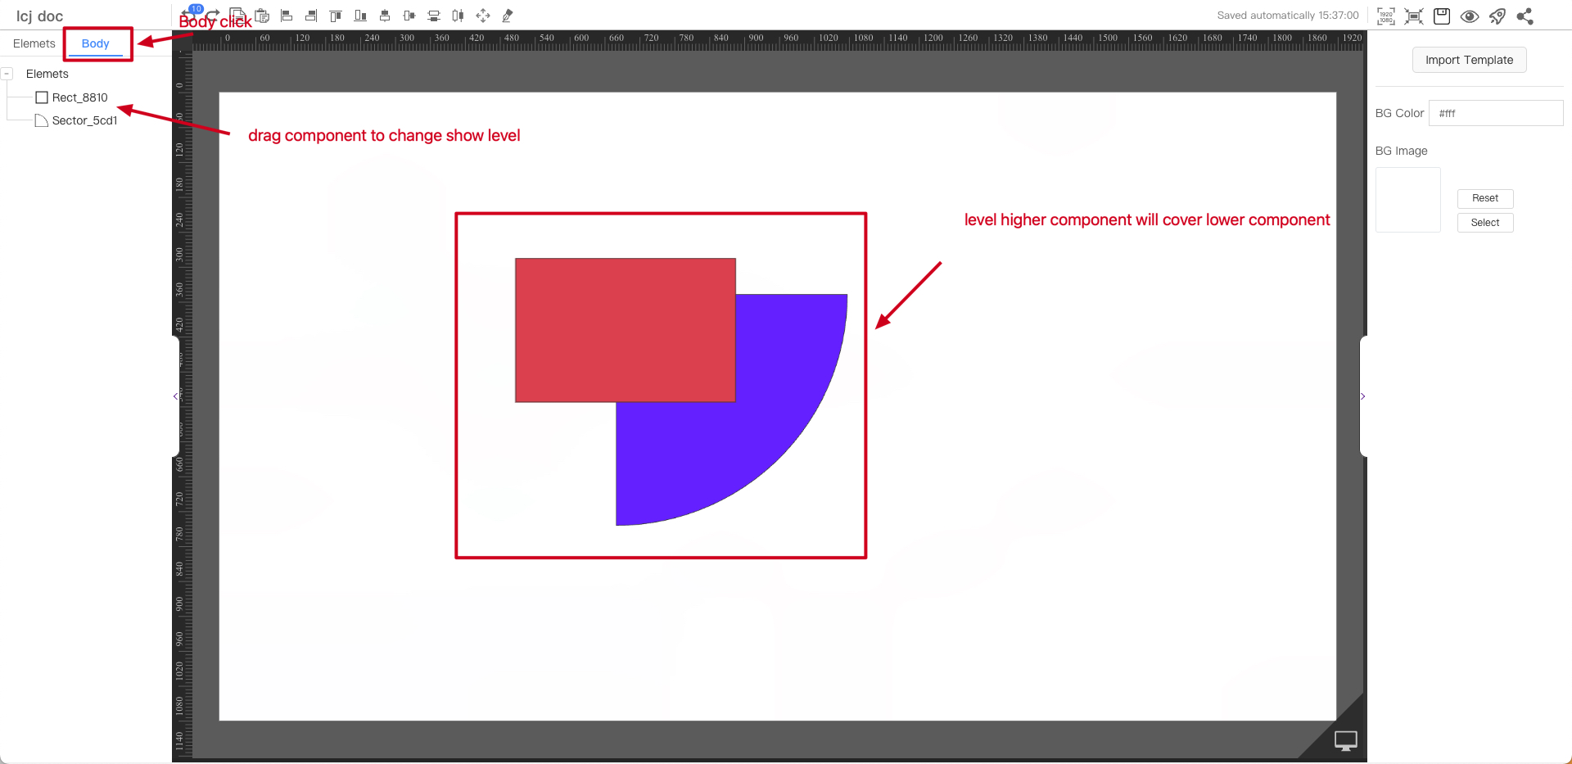Select the Elemets root tree node
This screenshot has height=764, width=1572.
[x=47, y=74]
